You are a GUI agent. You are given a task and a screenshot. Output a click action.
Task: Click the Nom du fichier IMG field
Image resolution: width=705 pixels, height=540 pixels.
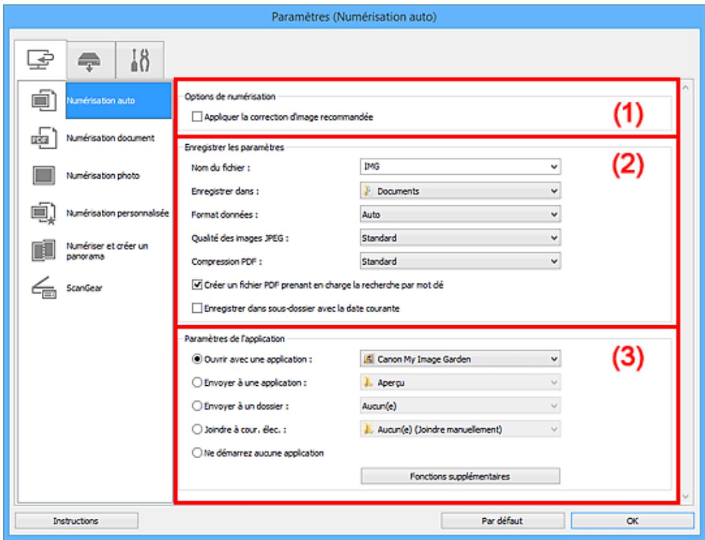[460, 167]
